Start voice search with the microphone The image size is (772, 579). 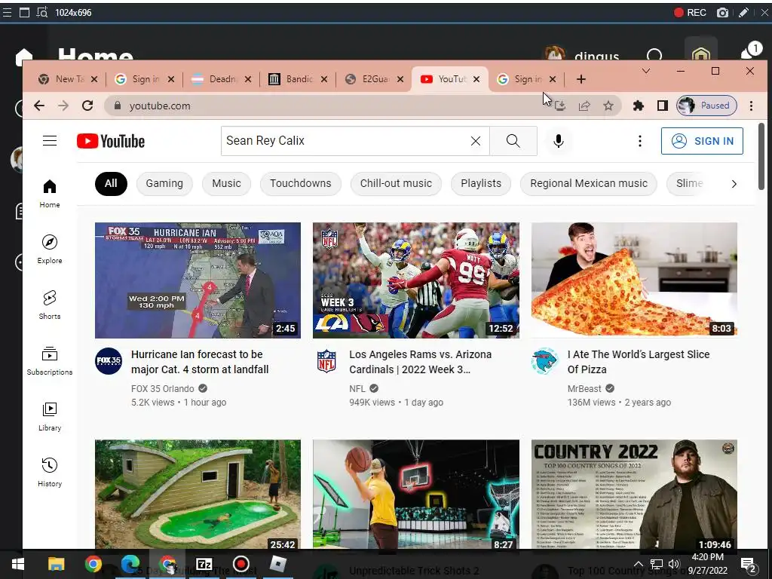click(559, 141)
